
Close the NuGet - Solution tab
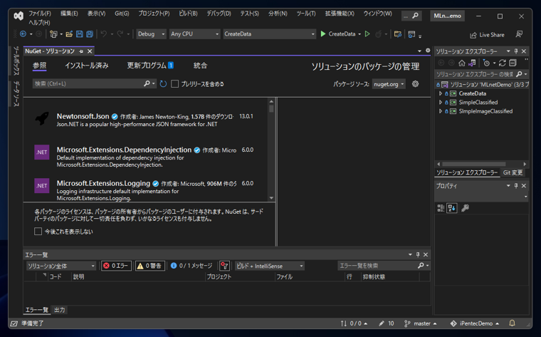pos(90,51)
